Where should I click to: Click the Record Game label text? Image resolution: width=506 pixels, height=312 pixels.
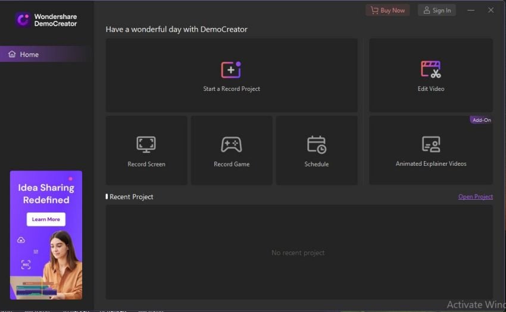(x=232, y=164)
